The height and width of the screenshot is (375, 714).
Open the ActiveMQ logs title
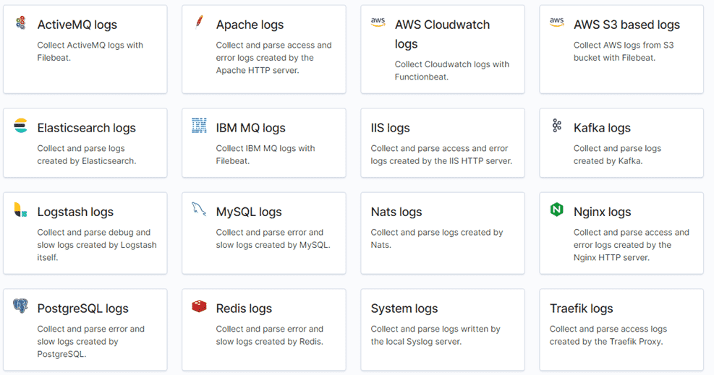(77, 25)
